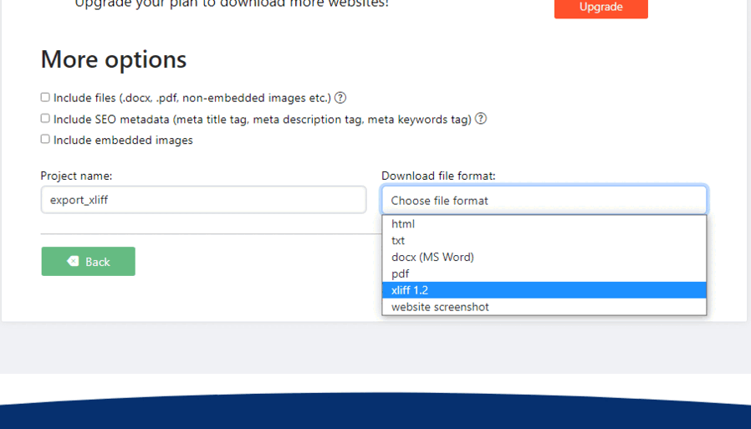Select html from the format list

pos(403,224)
